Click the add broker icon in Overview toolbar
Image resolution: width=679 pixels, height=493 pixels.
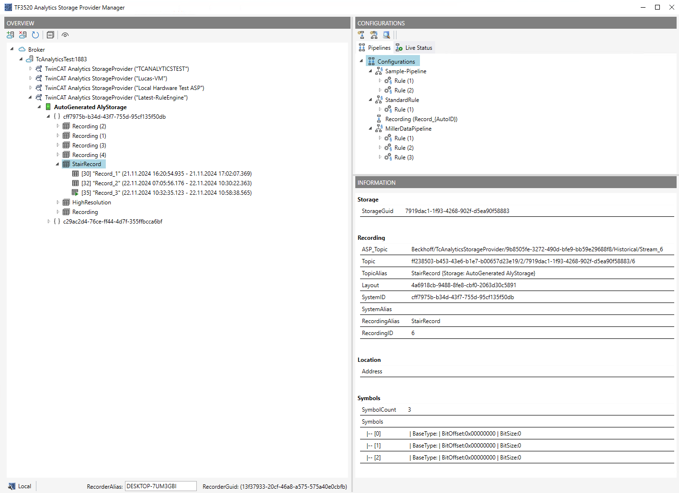pos(10,35)
